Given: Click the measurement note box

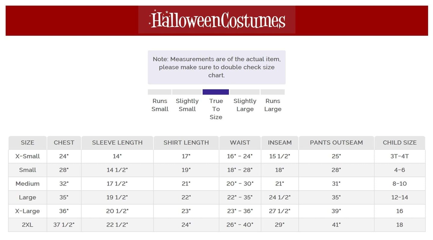Looking at the screenshot, I should click(x=216, y=67).
